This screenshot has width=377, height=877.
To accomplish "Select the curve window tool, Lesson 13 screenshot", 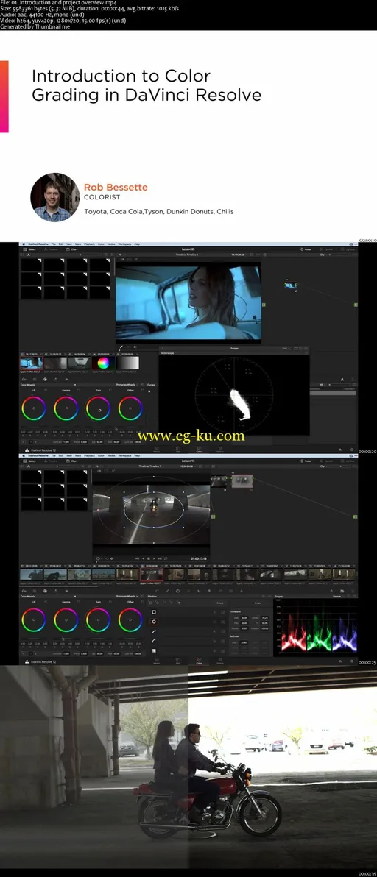I will point(154,641).
